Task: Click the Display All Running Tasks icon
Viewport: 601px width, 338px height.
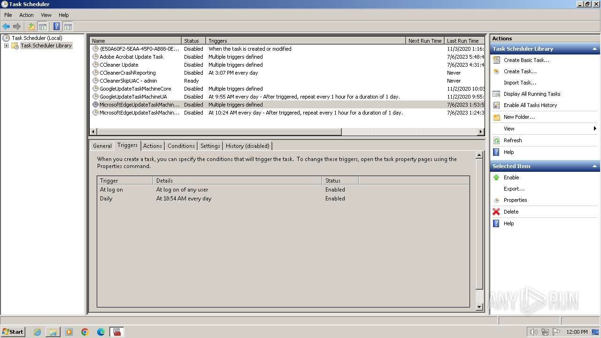Action: click(496, 94)
